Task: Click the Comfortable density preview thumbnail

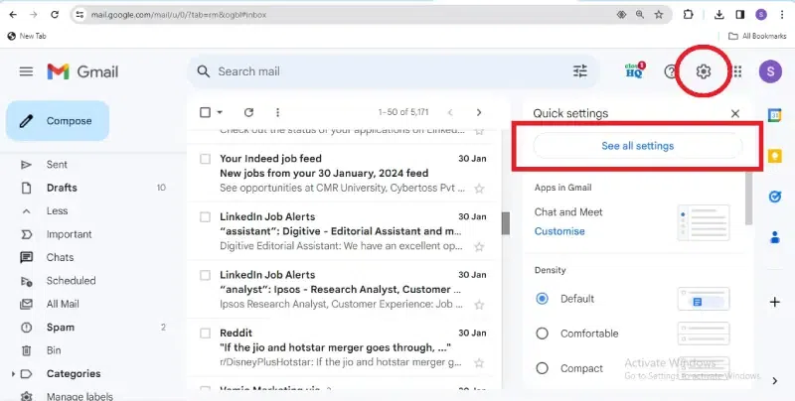Action: (704, 334)
